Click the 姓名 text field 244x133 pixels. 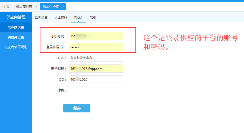click(96, 58)
